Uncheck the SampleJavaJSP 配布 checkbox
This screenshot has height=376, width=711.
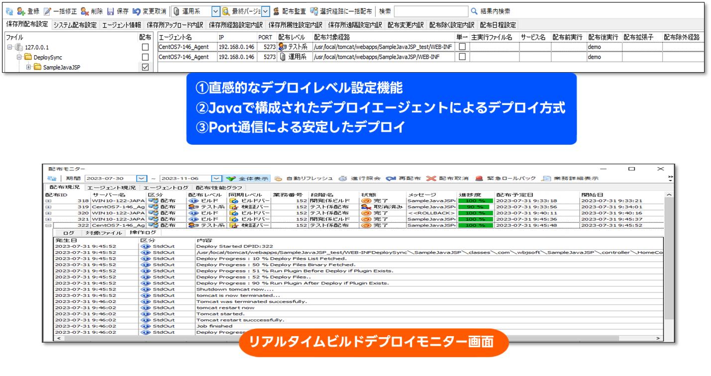pos(145,67)
